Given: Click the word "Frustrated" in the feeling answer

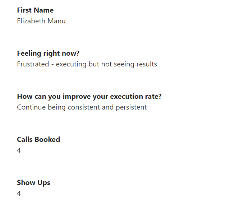Looking at the screenshot, I should 33,64.
